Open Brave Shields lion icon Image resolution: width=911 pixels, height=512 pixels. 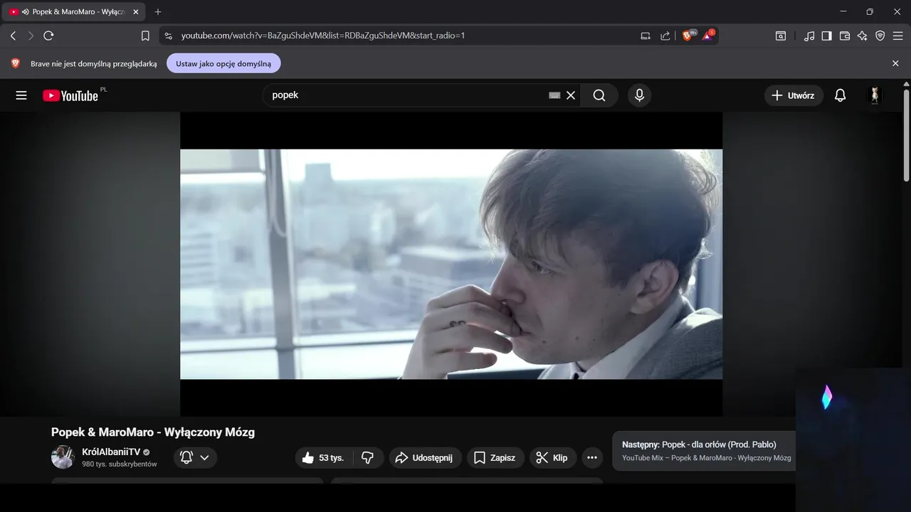(x=688, y=35)
